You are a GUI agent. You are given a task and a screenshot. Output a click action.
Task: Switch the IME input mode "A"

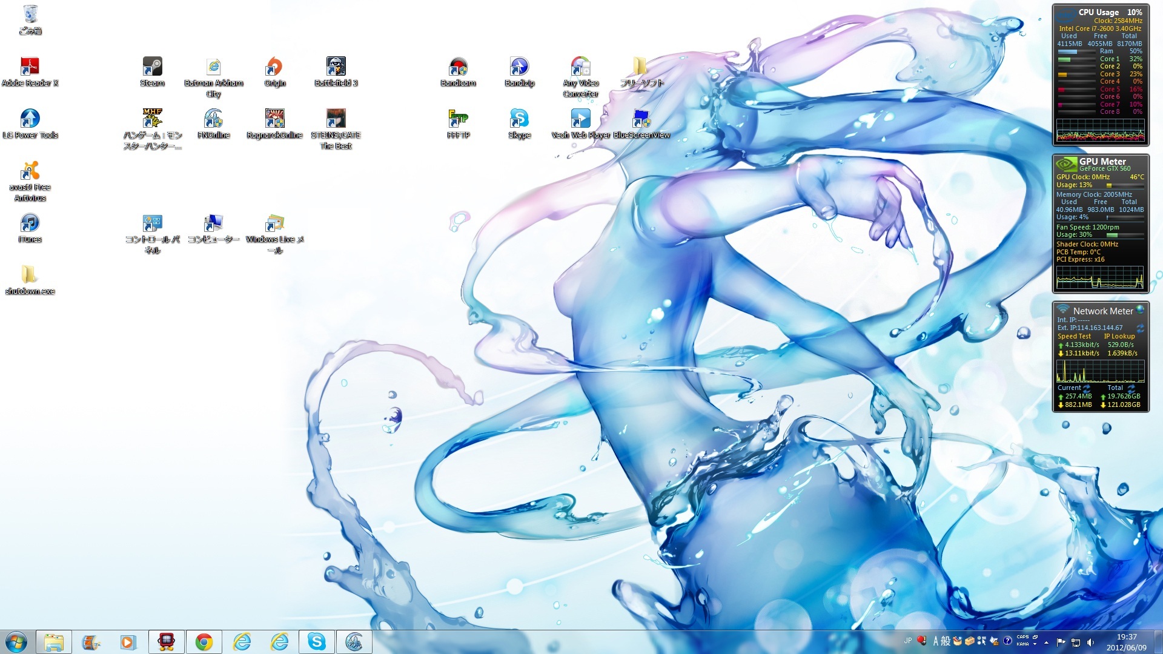(935, 641)
